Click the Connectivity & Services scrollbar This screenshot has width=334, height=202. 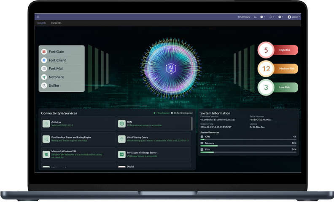point(192,124)
